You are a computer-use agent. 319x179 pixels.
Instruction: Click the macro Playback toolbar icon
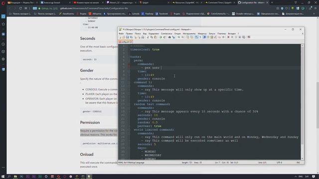(236, 37)
